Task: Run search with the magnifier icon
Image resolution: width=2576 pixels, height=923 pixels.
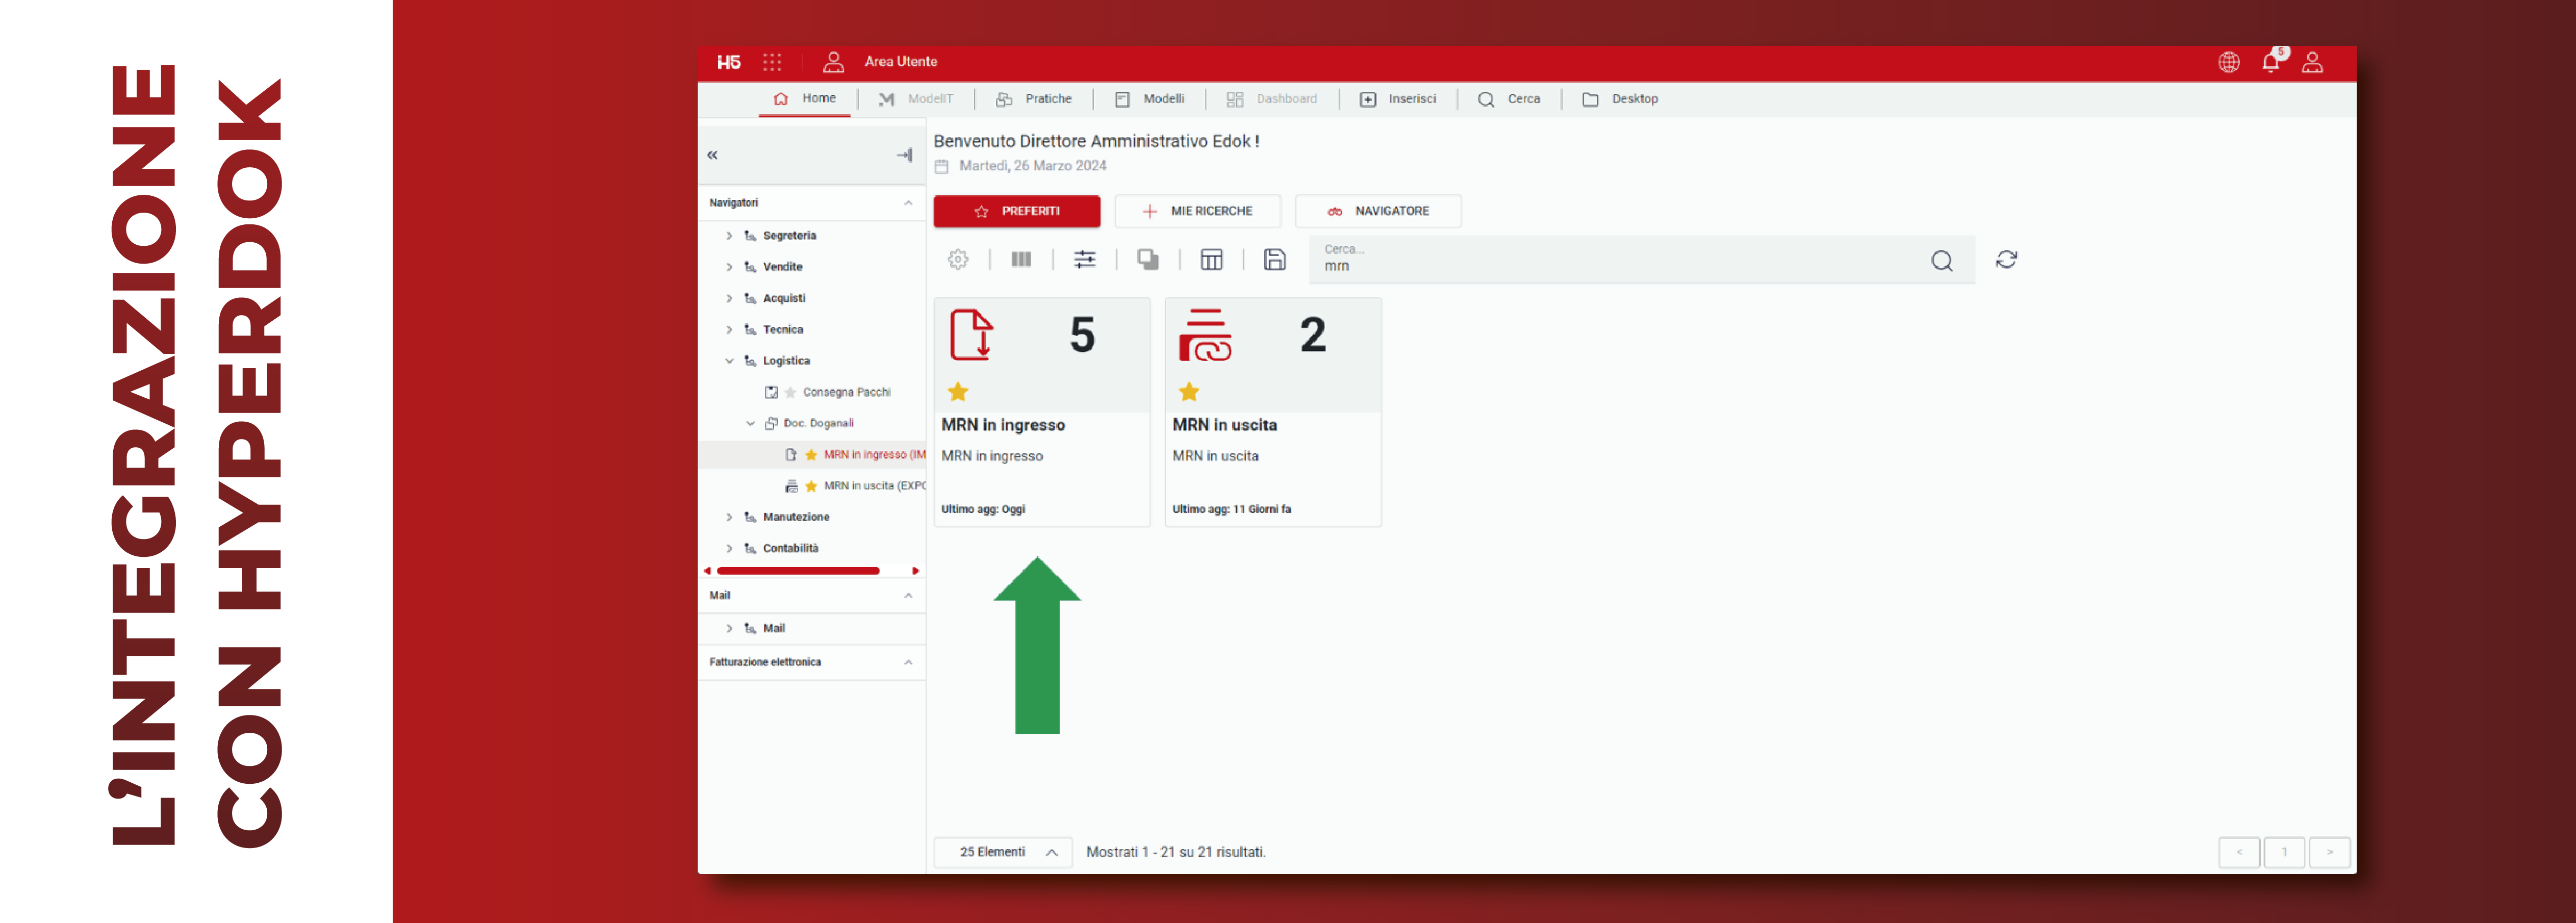Action: [x=1942, y=261]
